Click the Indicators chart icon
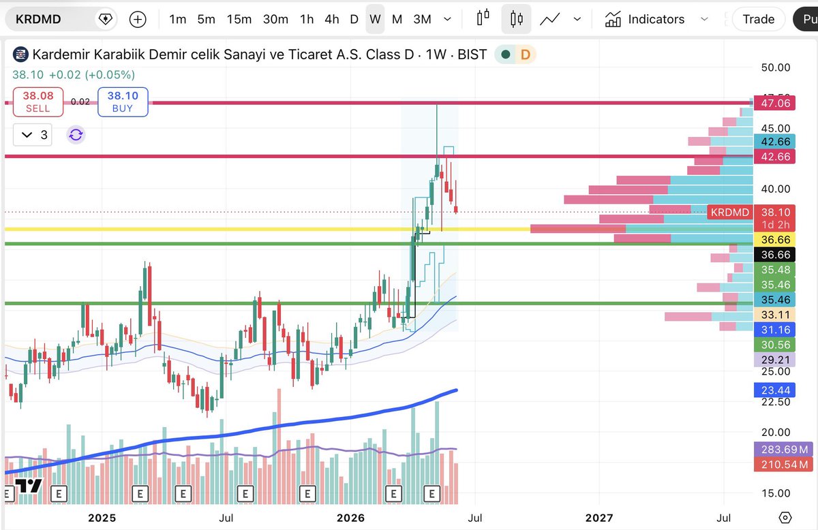 613,19
